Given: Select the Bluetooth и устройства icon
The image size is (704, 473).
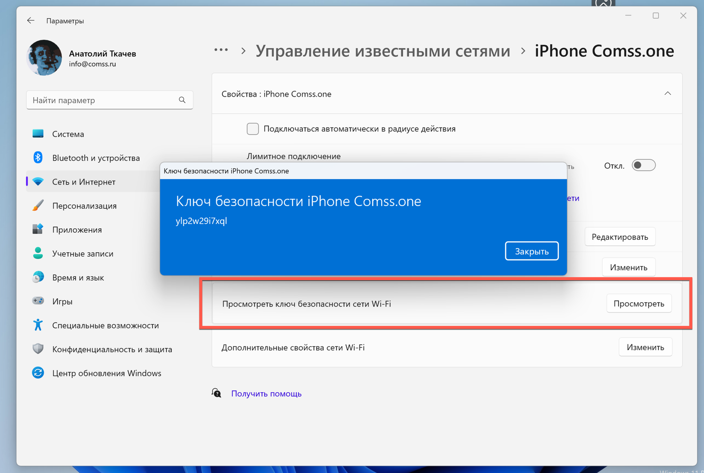Looking at the screenshot, I should [38, 158].
